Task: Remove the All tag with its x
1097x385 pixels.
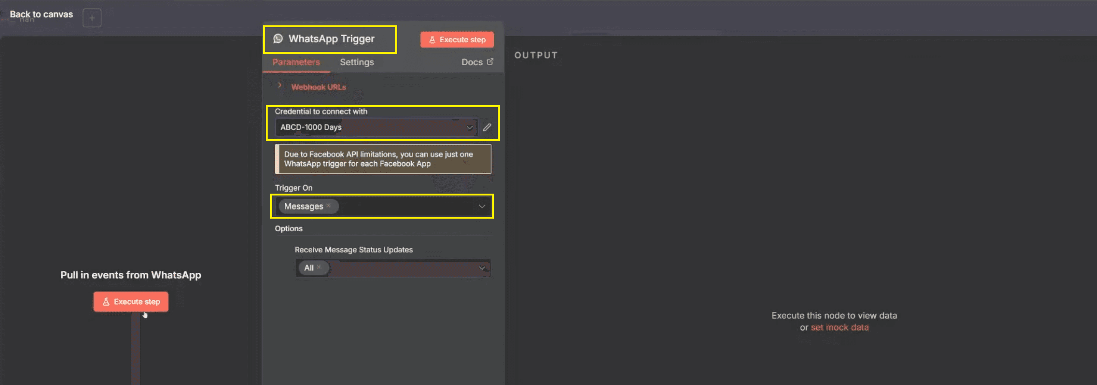Action: [318, 267]
